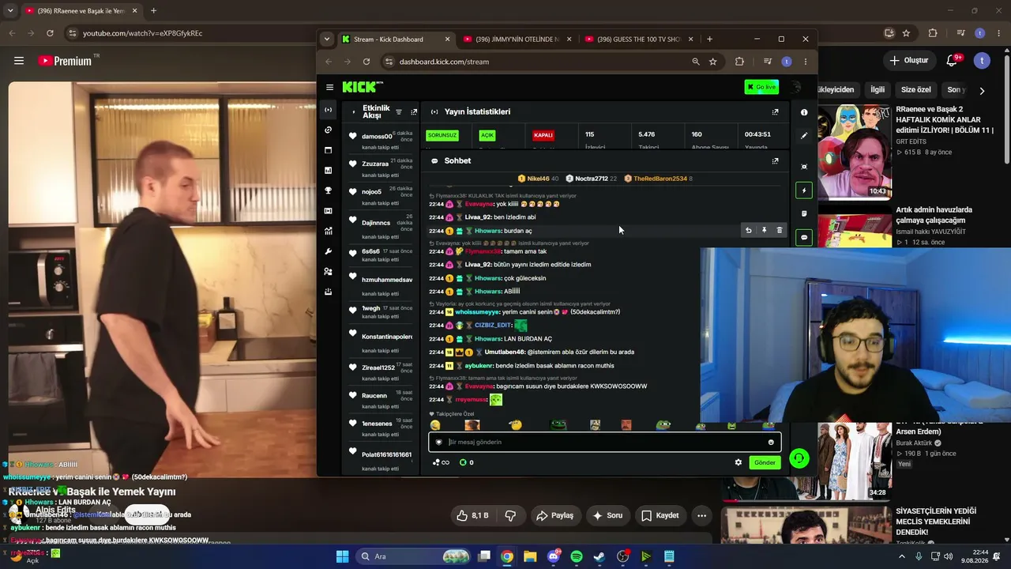Click the SORUNSUZ green status badge

tap(442, 135)
